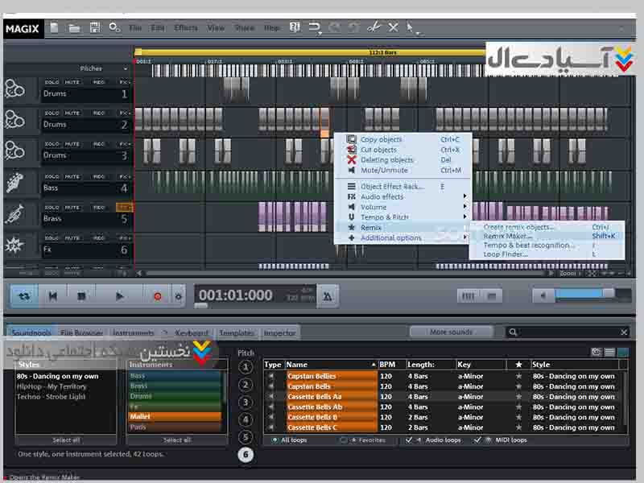Screen dimensions: 644x483
Task: Mute the Bass track 4
Action: click(x=72, y=176)
